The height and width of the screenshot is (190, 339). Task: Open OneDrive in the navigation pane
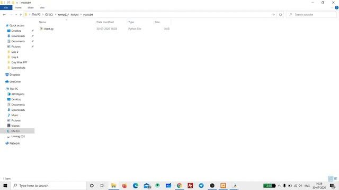coord(15,82)
